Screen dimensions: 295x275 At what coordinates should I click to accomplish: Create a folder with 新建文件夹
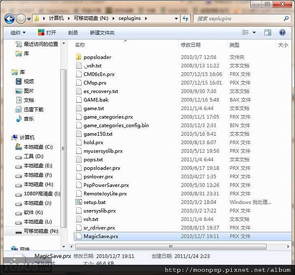102,33
